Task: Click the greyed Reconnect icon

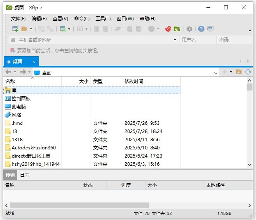Action: [x=41, y=29]
